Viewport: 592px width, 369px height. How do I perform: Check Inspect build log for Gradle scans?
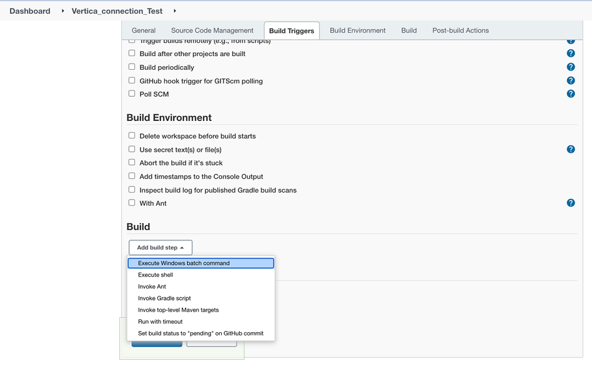tap(132, 189)
